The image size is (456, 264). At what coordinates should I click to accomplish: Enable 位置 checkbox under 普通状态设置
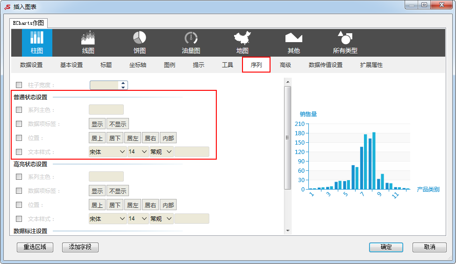19,138
